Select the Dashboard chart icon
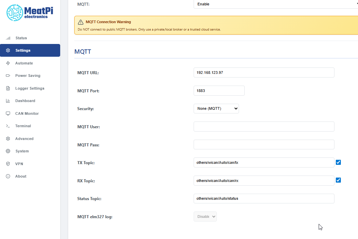 point(8,101)
